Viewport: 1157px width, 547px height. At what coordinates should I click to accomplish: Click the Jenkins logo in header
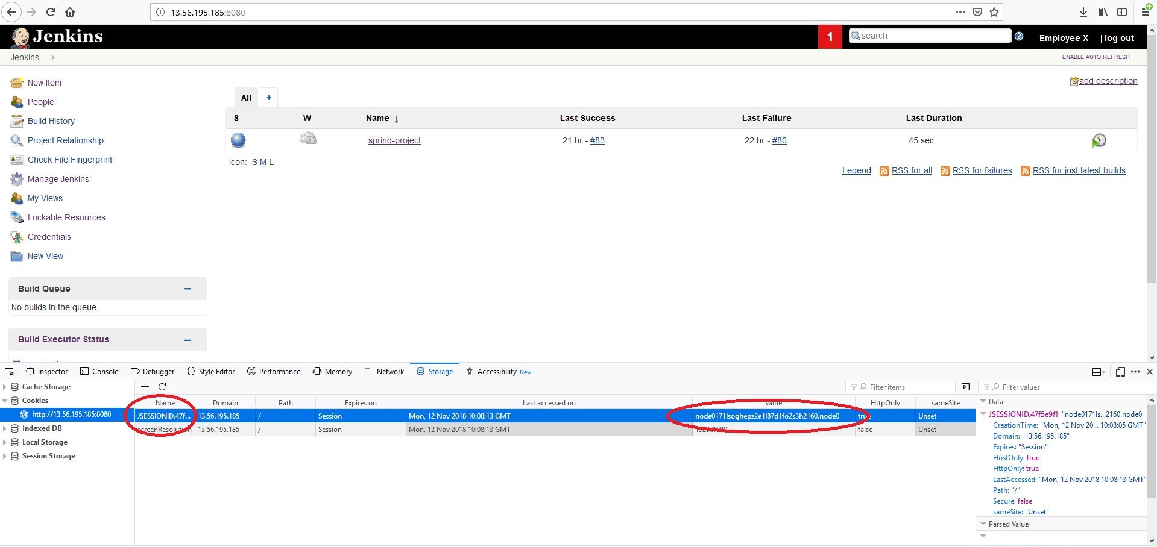(57, 37)
